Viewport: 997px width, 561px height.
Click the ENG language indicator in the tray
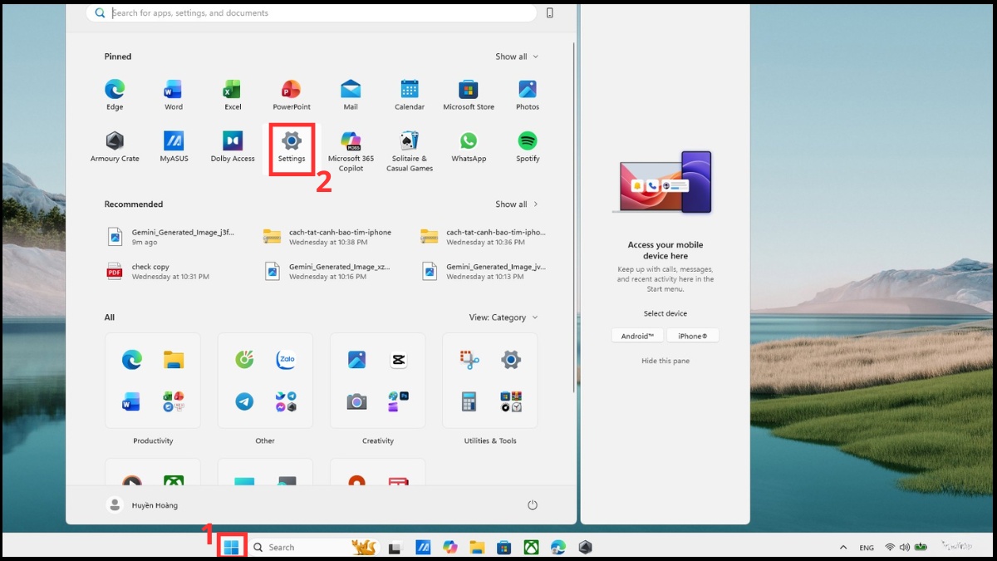click(867, 548)
